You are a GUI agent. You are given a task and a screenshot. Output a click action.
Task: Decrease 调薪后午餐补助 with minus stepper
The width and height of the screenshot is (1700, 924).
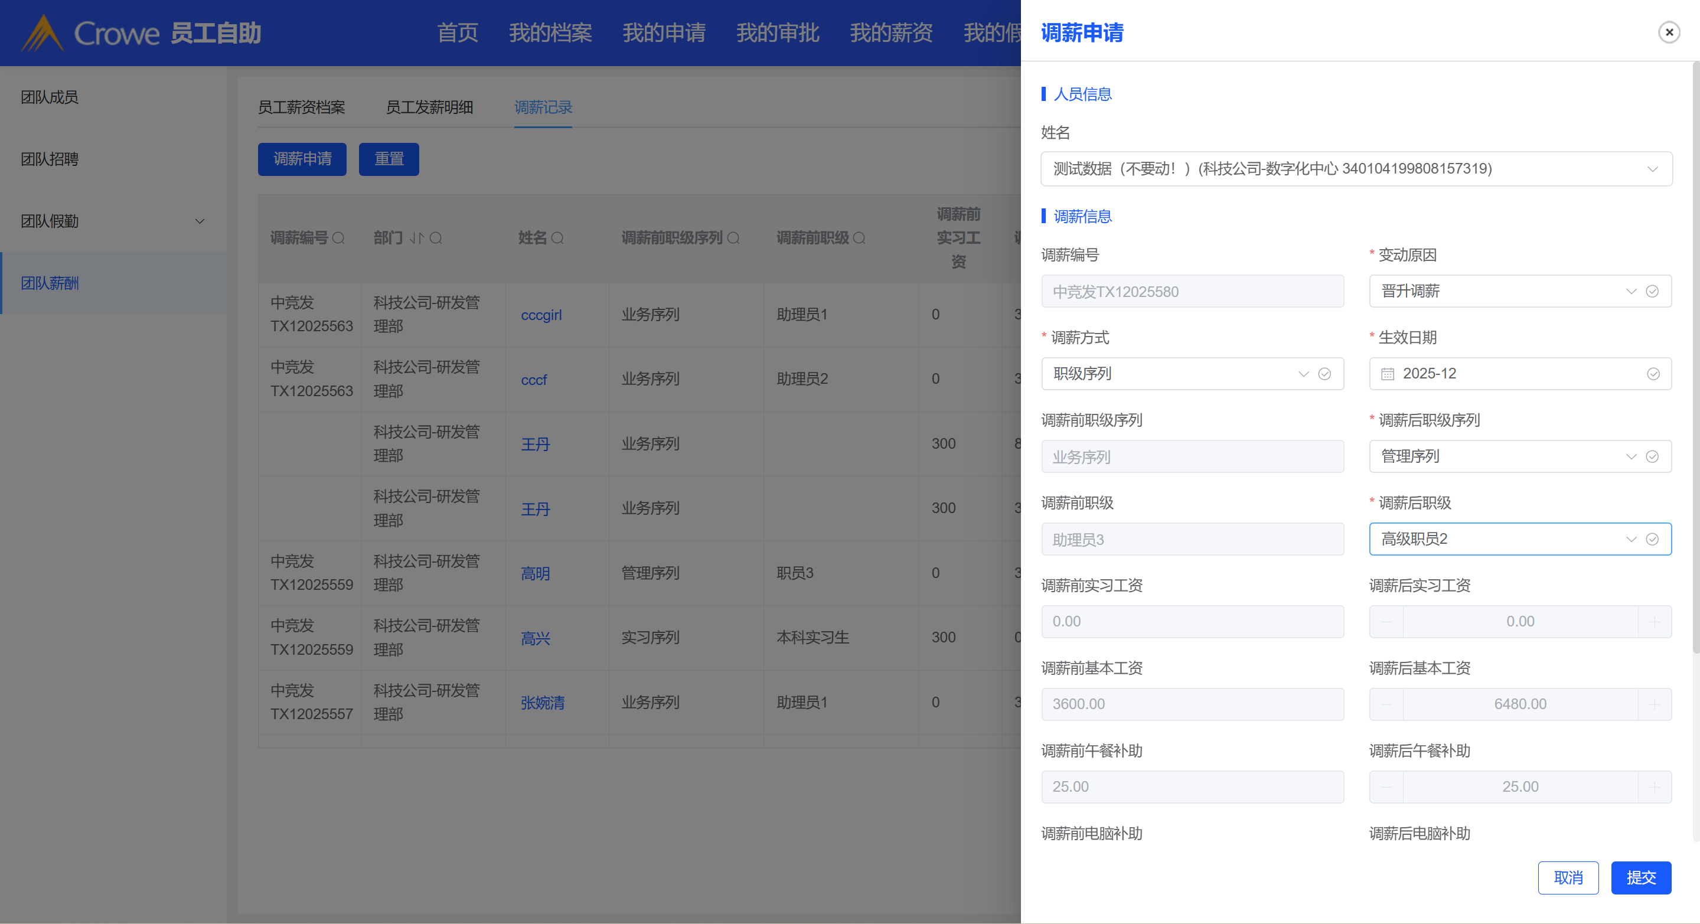[x=1386, y=786]
